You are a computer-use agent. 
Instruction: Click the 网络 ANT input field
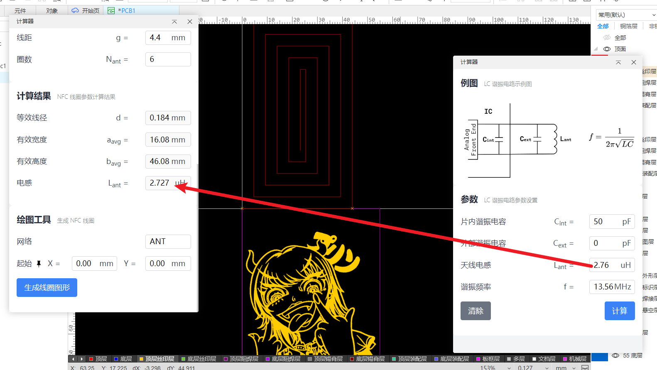[x=168, y=242]
